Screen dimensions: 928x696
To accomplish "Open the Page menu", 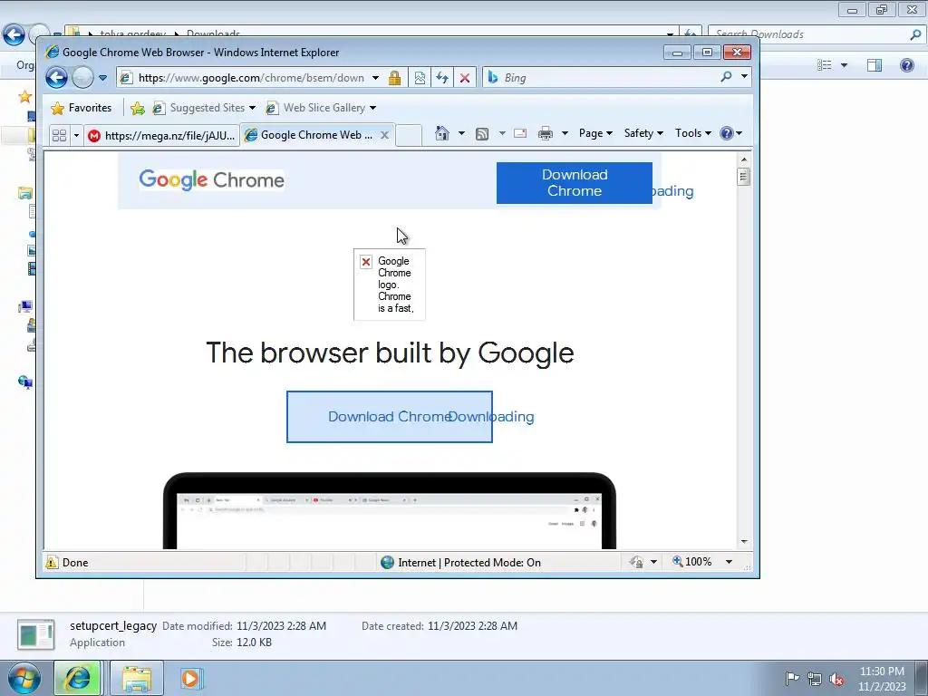I will click(595, 133).
